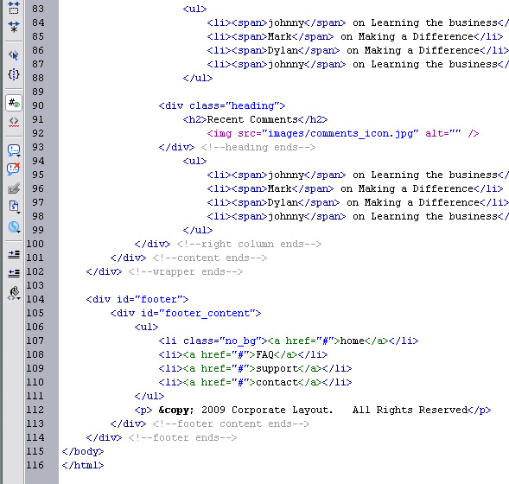
Task: Click the Indent Code icon
Action: (x=14, y=254)
